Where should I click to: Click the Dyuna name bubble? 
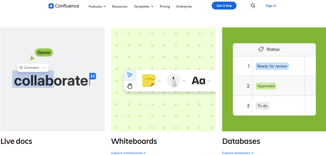(x=44, y=52)
